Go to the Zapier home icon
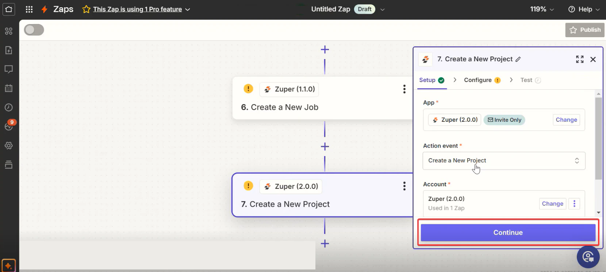This screenshot has height=272, width=606. click(9, 9)
